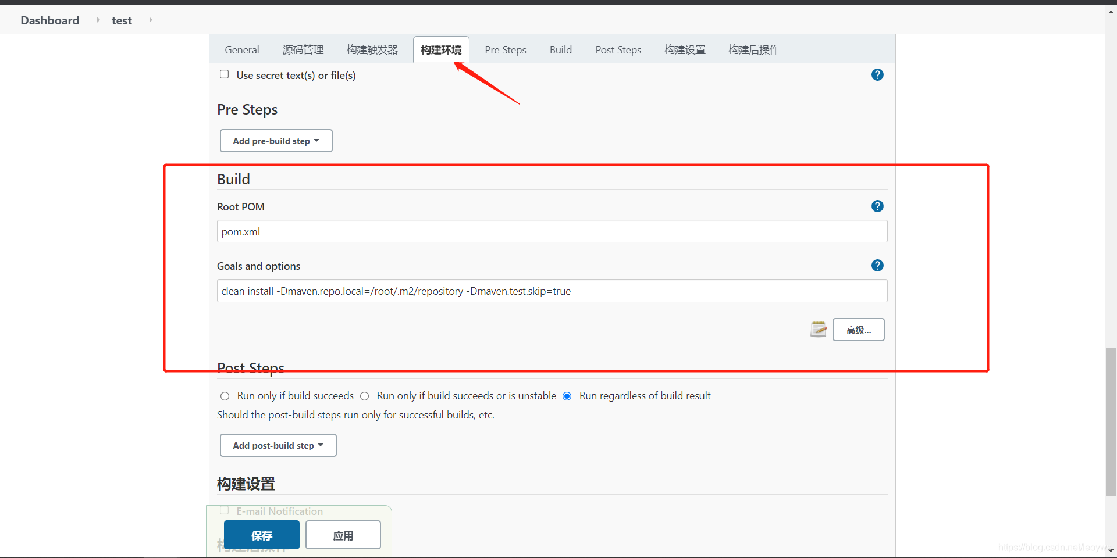The width and height of the screenshot is (1117, 558).
Task: Toggle the E-mail Notification checkbox
Action: click(224, 510)
